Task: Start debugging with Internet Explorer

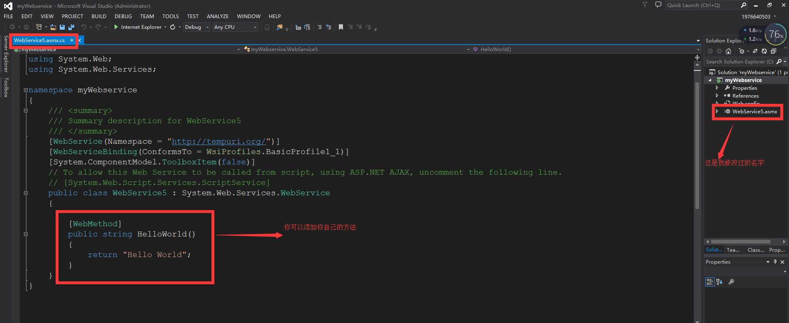Action: [138, 27]
